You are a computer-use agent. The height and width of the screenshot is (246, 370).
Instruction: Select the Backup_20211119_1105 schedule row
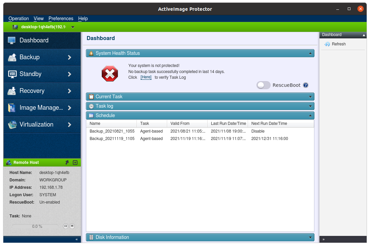coord(112,139)
